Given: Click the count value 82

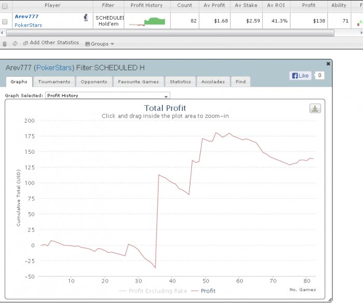Looking at the screenshot, I should 193,21.
